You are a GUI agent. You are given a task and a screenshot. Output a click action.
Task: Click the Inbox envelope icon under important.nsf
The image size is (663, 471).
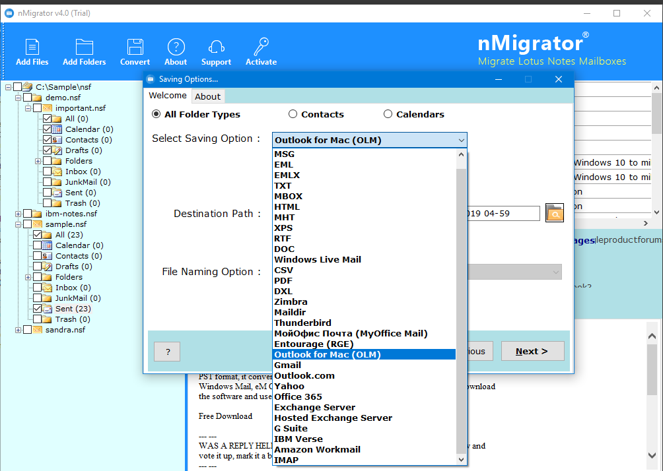point(57,172)
